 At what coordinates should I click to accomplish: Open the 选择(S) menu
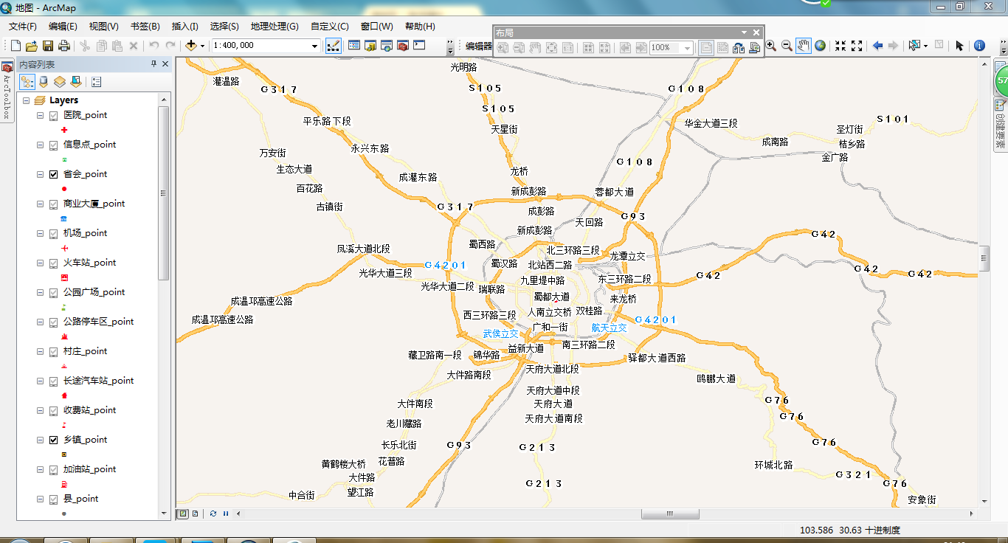[224, 26]
